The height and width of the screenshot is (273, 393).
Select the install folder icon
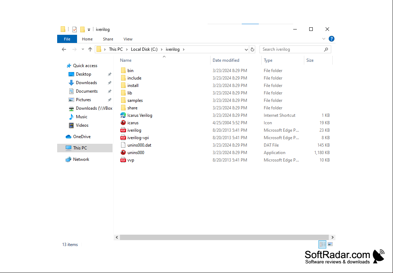point(123,86)
